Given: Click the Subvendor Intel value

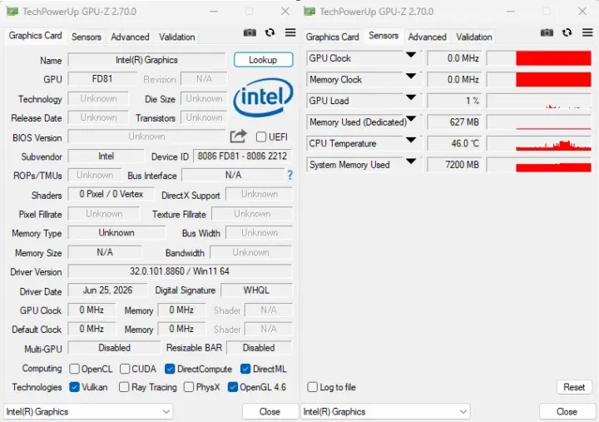Looking at the screenshot, I should [x=106, y=156].
